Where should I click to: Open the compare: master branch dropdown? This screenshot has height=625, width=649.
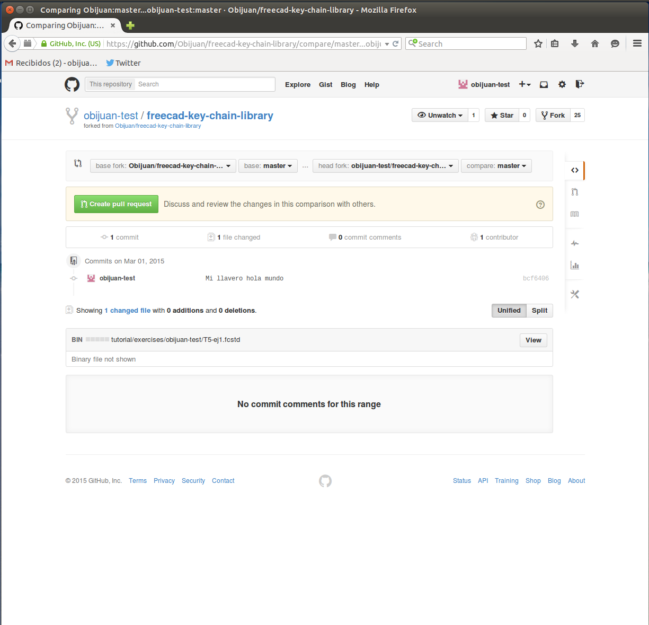pyautogui.click(x=496, y=166)
